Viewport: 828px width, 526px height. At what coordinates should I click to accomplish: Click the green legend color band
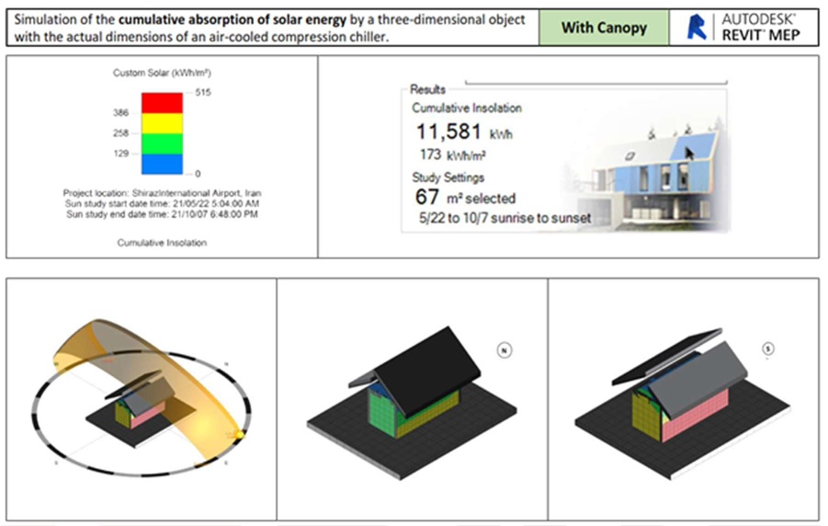pos(162,143)
